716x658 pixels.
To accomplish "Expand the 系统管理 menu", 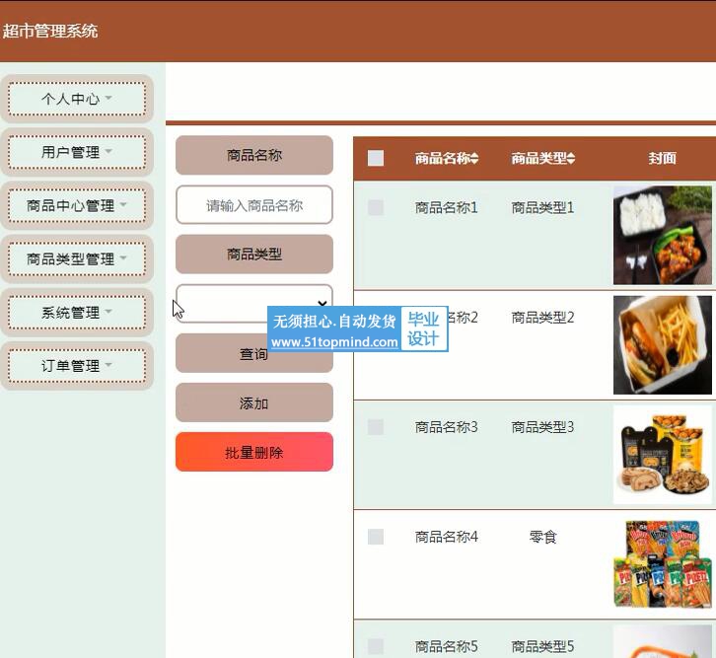I will pos(77,313).
